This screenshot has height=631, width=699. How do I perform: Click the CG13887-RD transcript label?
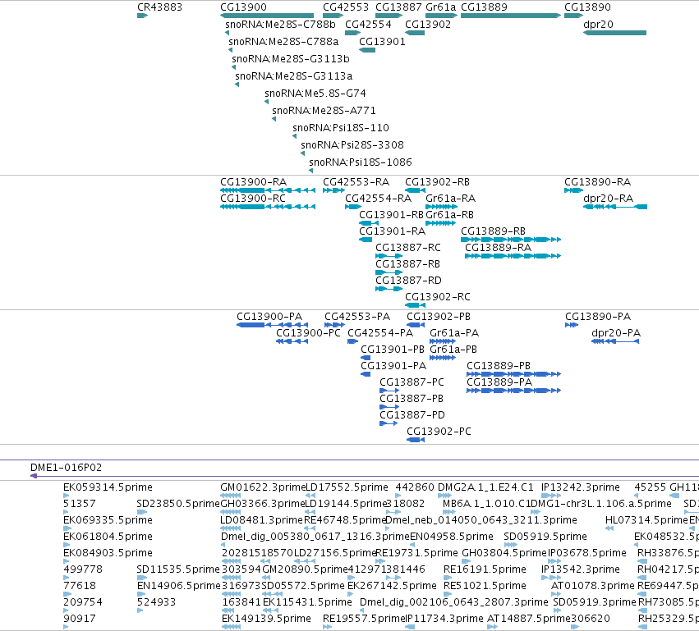408,280
